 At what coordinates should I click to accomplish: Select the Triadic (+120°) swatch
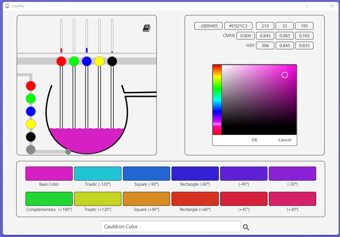point(98,199)
